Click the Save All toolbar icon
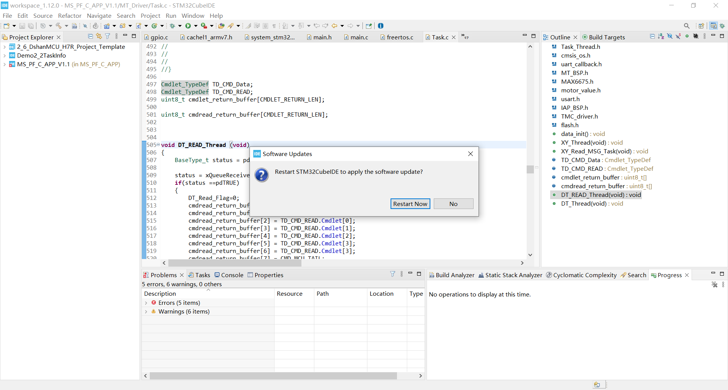Viewport: 728px width, 390px height. 31,26
